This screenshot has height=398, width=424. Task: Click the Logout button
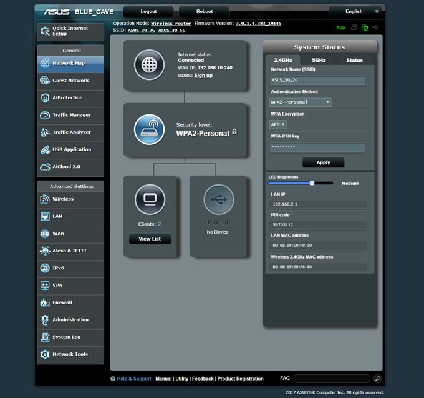148,11
